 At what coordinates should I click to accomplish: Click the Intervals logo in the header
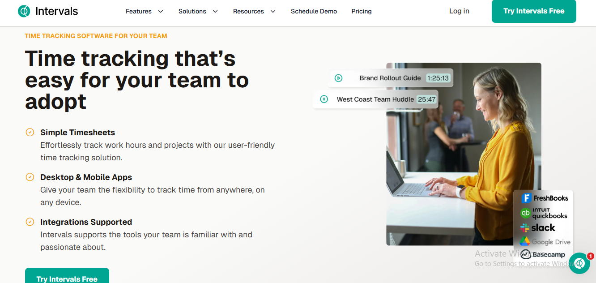(x=47, y=11)
